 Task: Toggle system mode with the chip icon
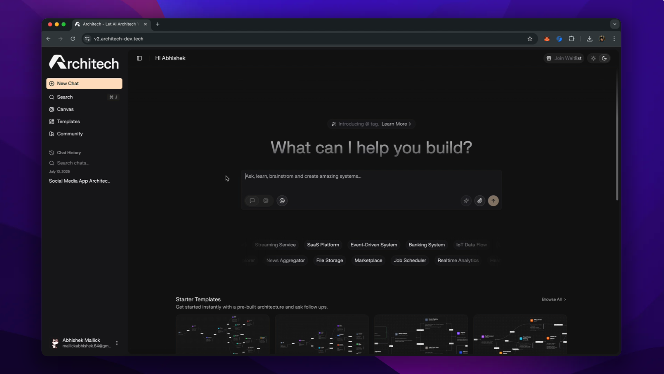click(266, 201)
